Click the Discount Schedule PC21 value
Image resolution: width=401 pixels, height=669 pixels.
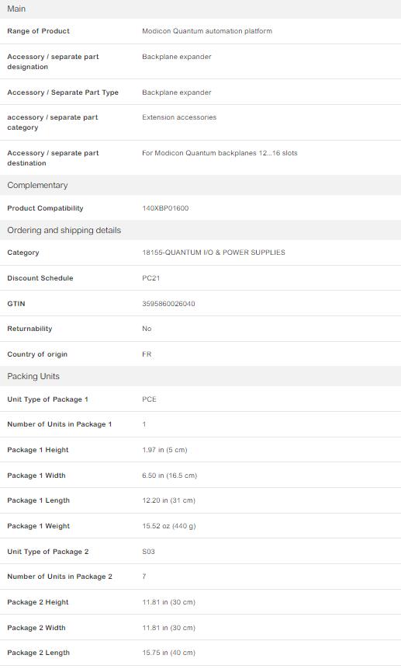[x=150, y=278]
